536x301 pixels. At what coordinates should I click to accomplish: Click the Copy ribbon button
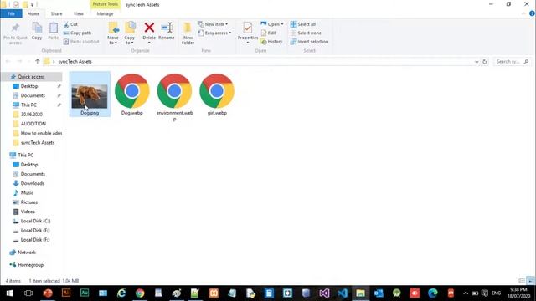37,32
